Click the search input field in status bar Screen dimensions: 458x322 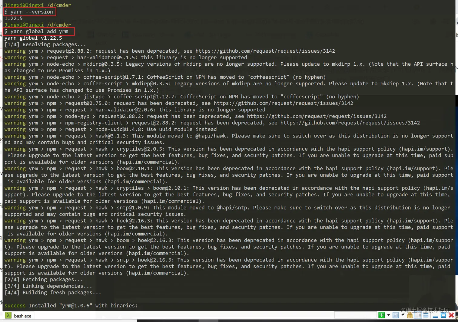355,315
